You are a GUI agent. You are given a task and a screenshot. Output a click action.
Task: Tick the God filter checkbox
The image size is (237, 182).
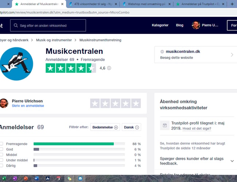coord(1,149)
